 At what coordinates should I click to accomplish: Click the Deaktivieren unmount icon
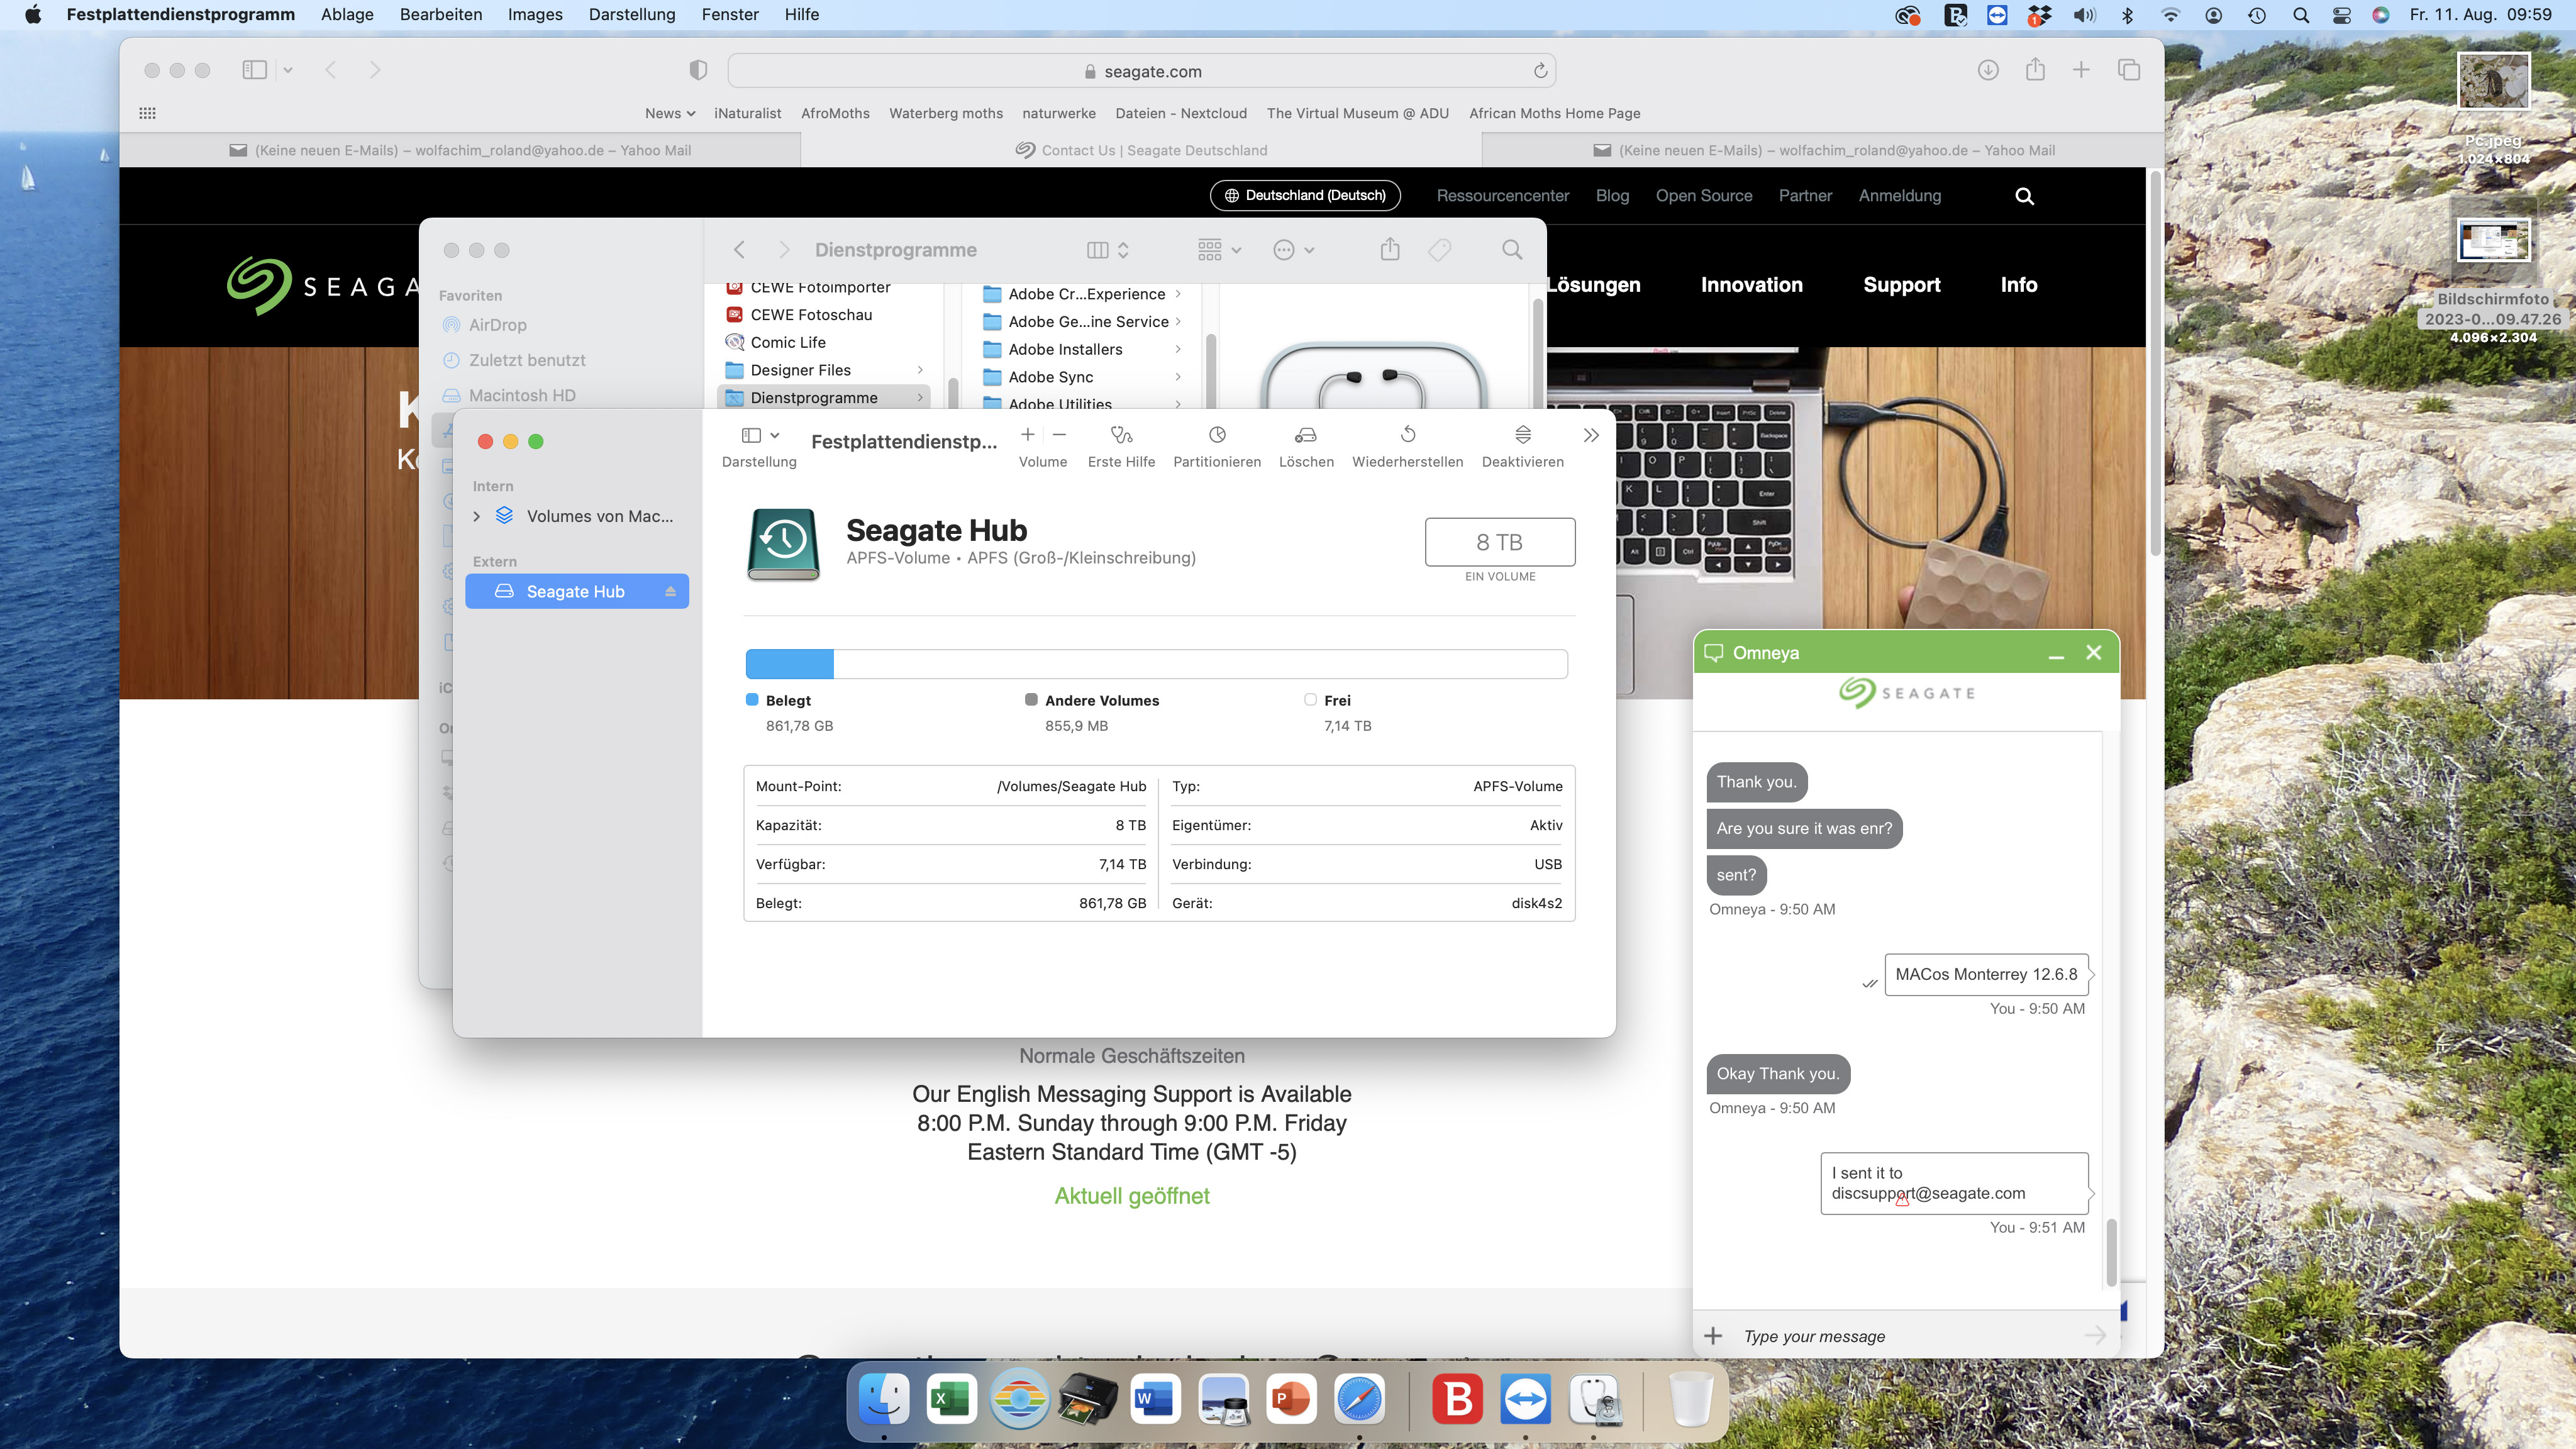pos(1522,435)
